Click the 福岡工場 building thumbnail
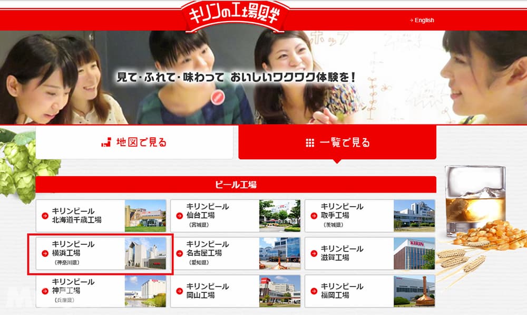Image resolution: width=527 pixels, height=315 pixels. tap(414, 291)
